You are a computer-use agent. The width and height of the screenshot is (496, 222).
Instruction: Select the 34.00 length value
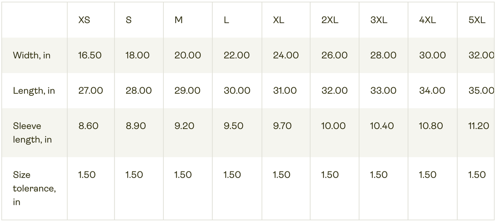coord(432,91)
